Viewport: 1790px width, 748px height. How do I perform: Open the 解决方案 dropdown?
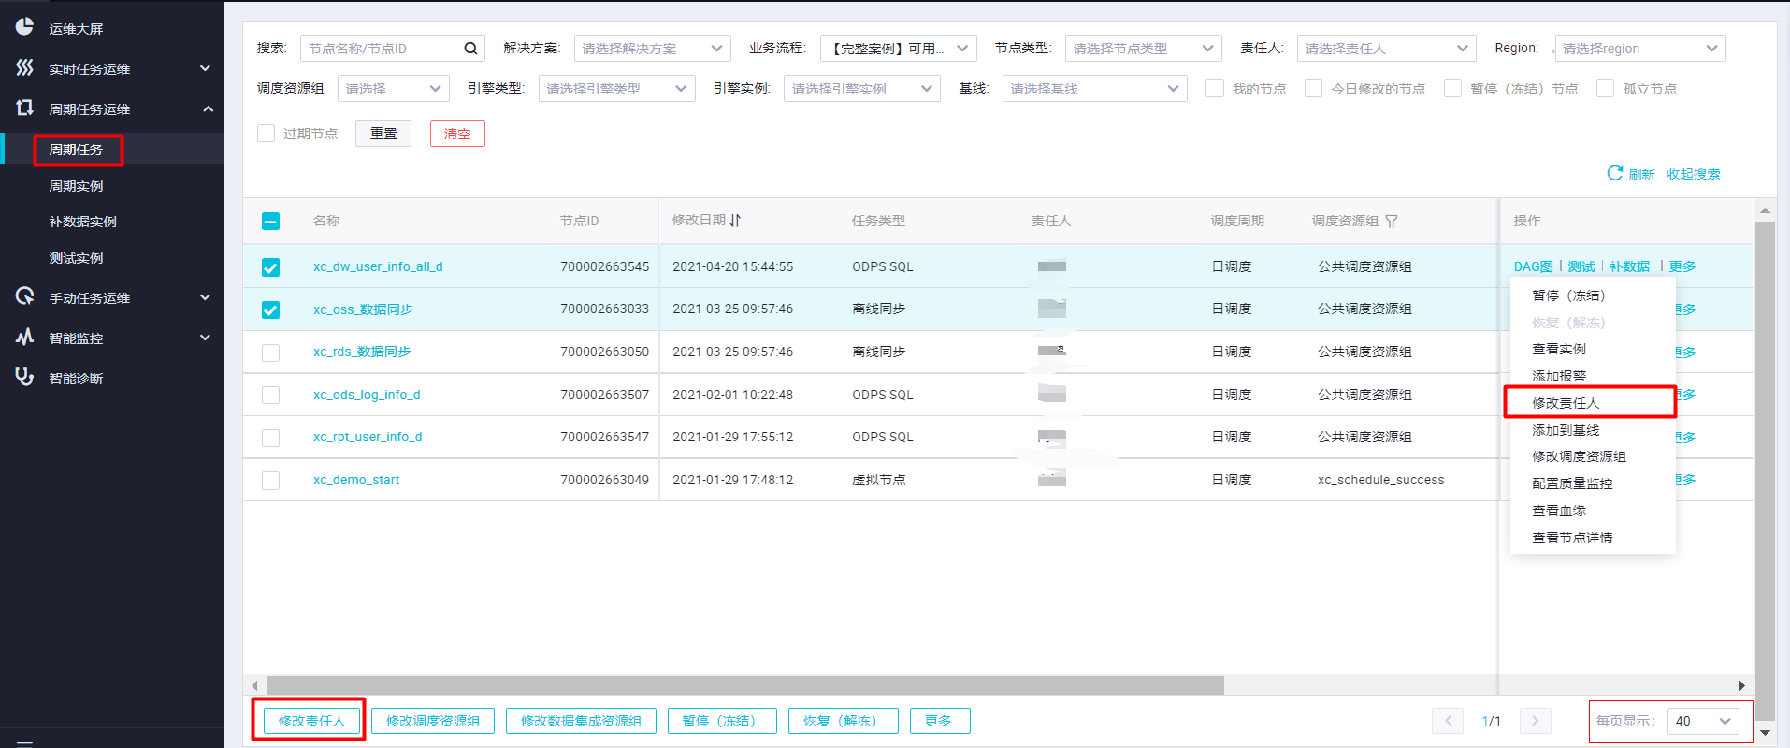pyautogui.click(x=652, y=49)
